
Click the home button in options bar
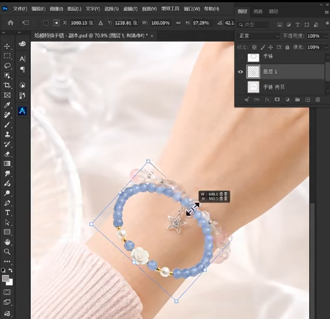[x=11, y=23]
